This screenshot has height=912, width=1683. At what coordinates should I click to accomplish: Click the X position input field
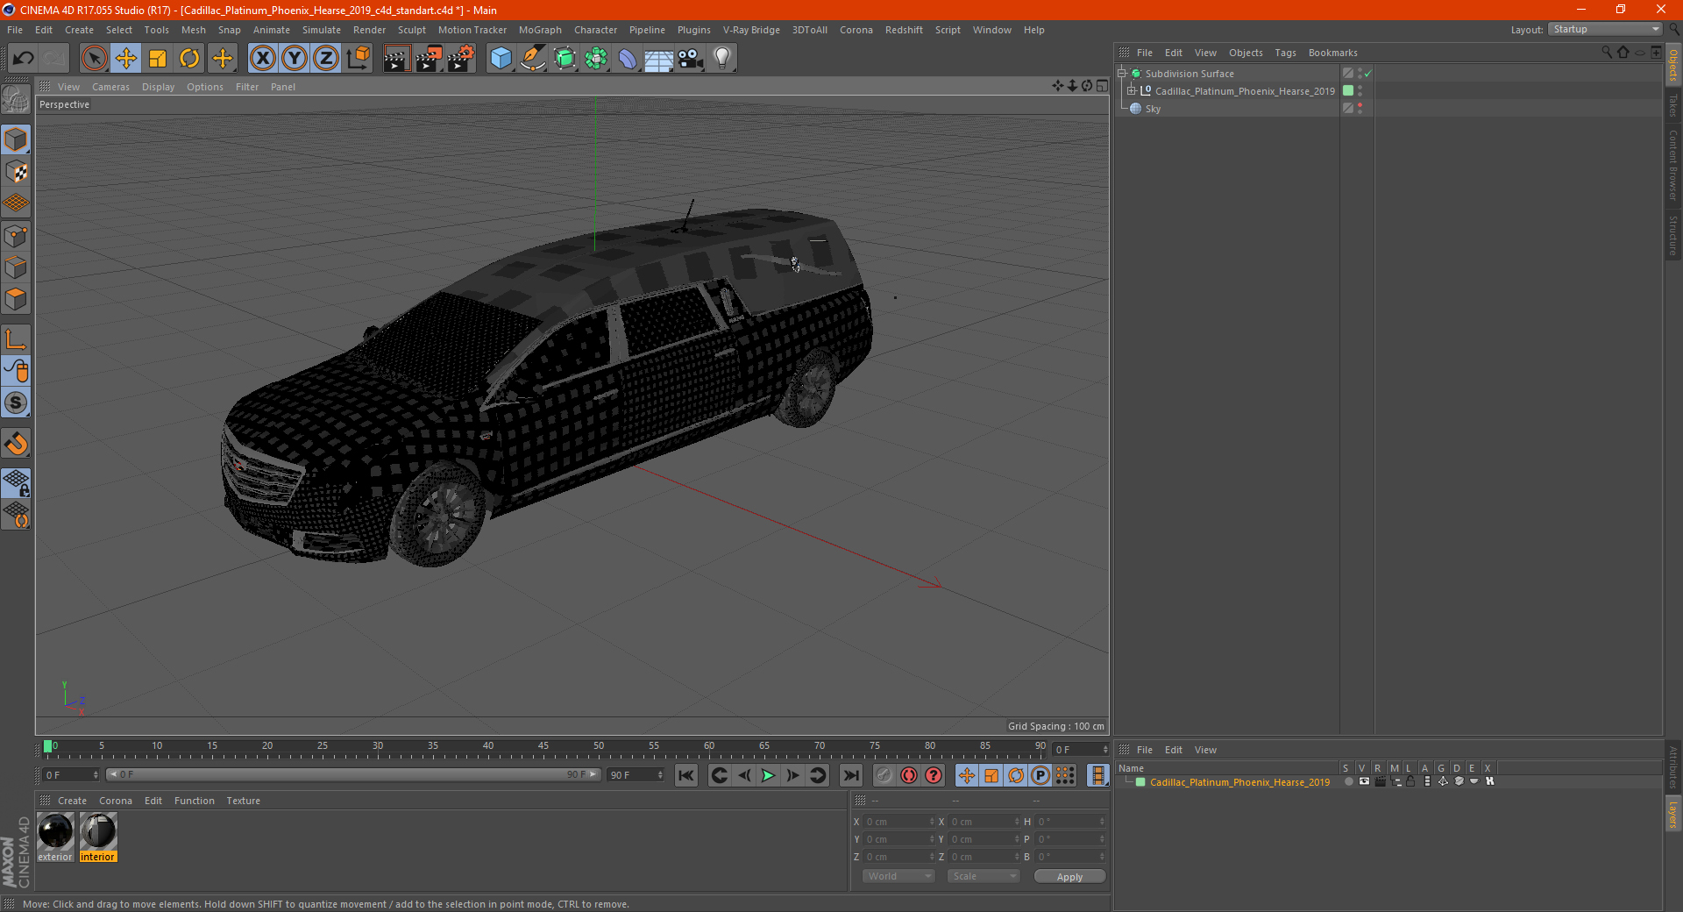[899, 822]
